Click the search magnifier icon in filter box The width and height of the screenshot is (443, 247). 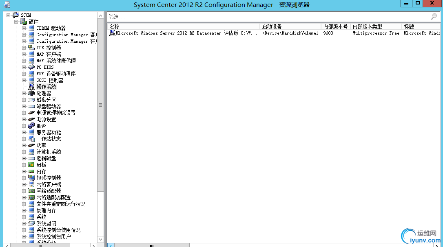coord(434,17)
